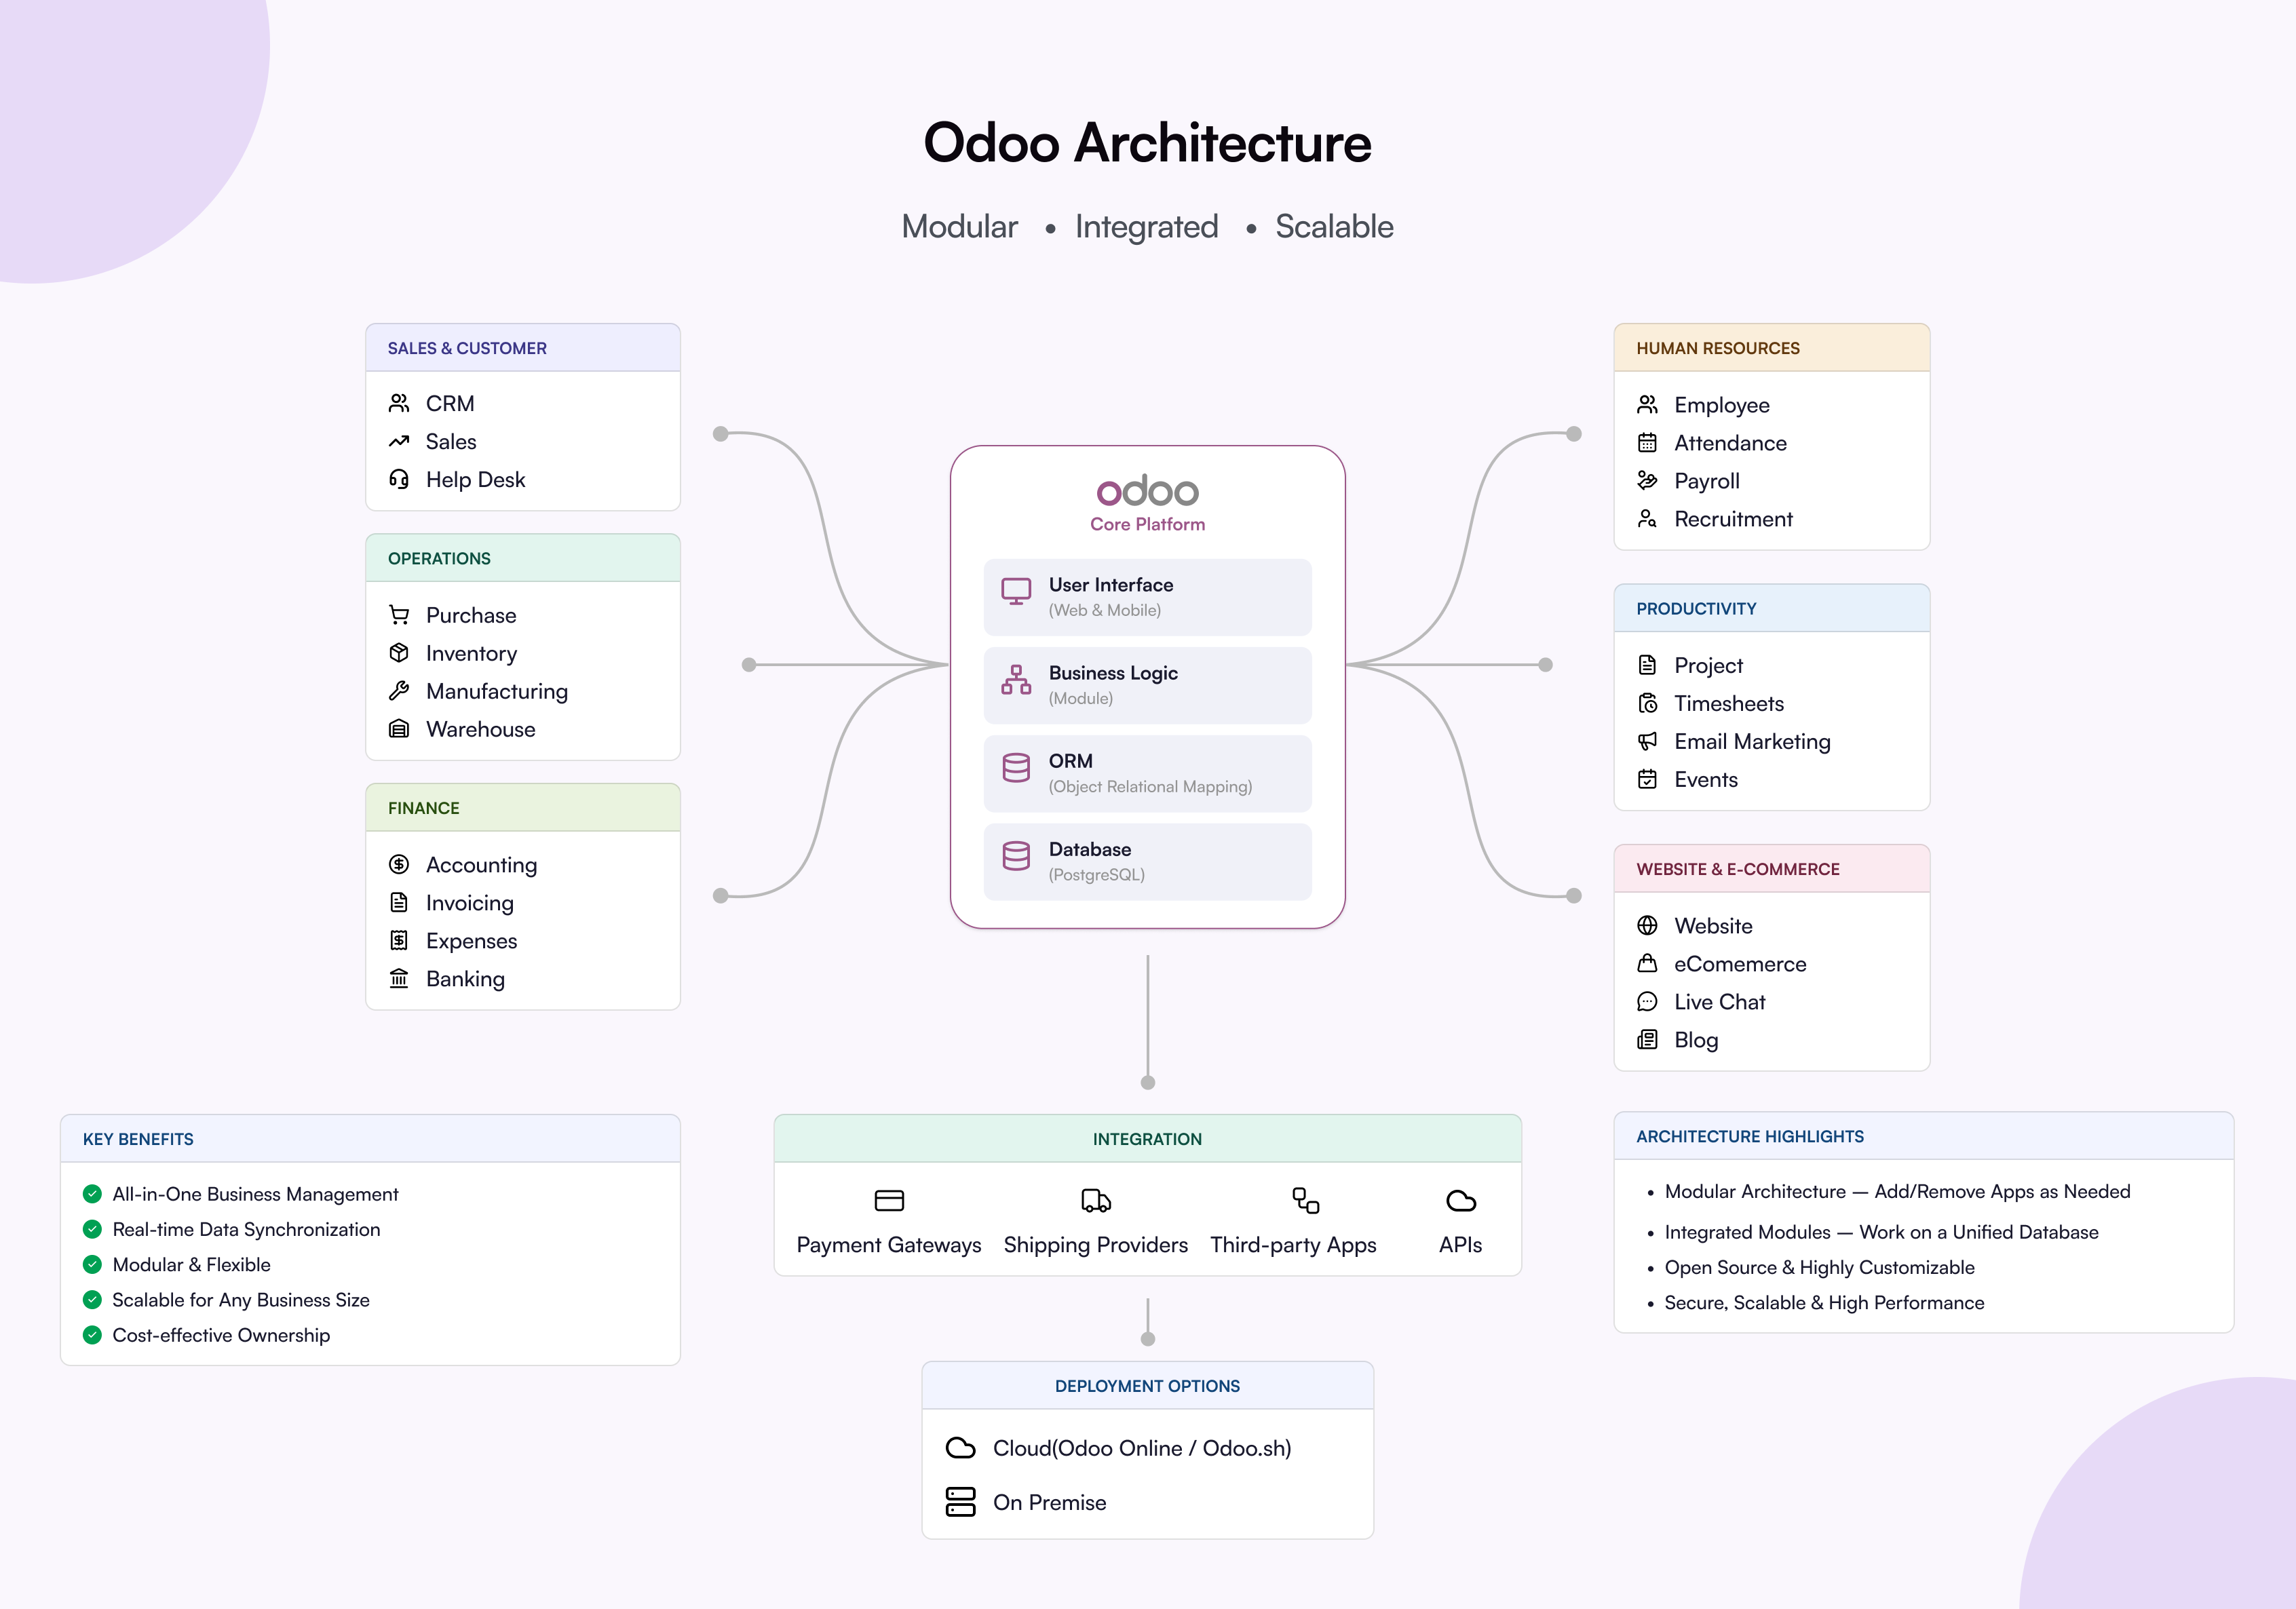Screen dimensions: 2296x1609
Task: Click the Banking building icon
Action: pyautogui.click(x=399, y=978)
